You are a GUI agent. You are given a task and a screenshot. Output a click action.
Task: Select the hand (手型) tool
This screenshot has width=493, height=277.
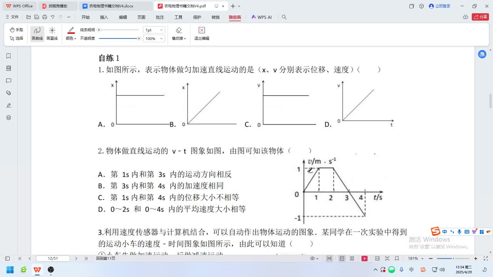click(x=17, y=30)
